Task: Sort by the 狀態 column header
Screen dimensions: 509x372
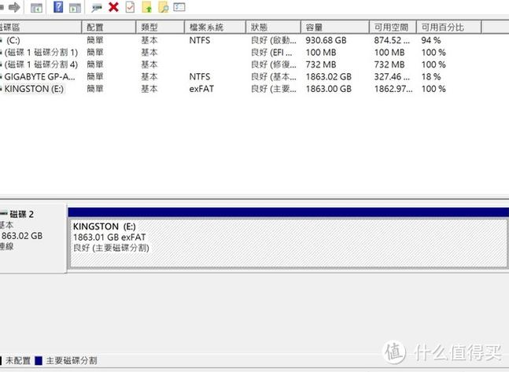Action: (x=273, y=28)
